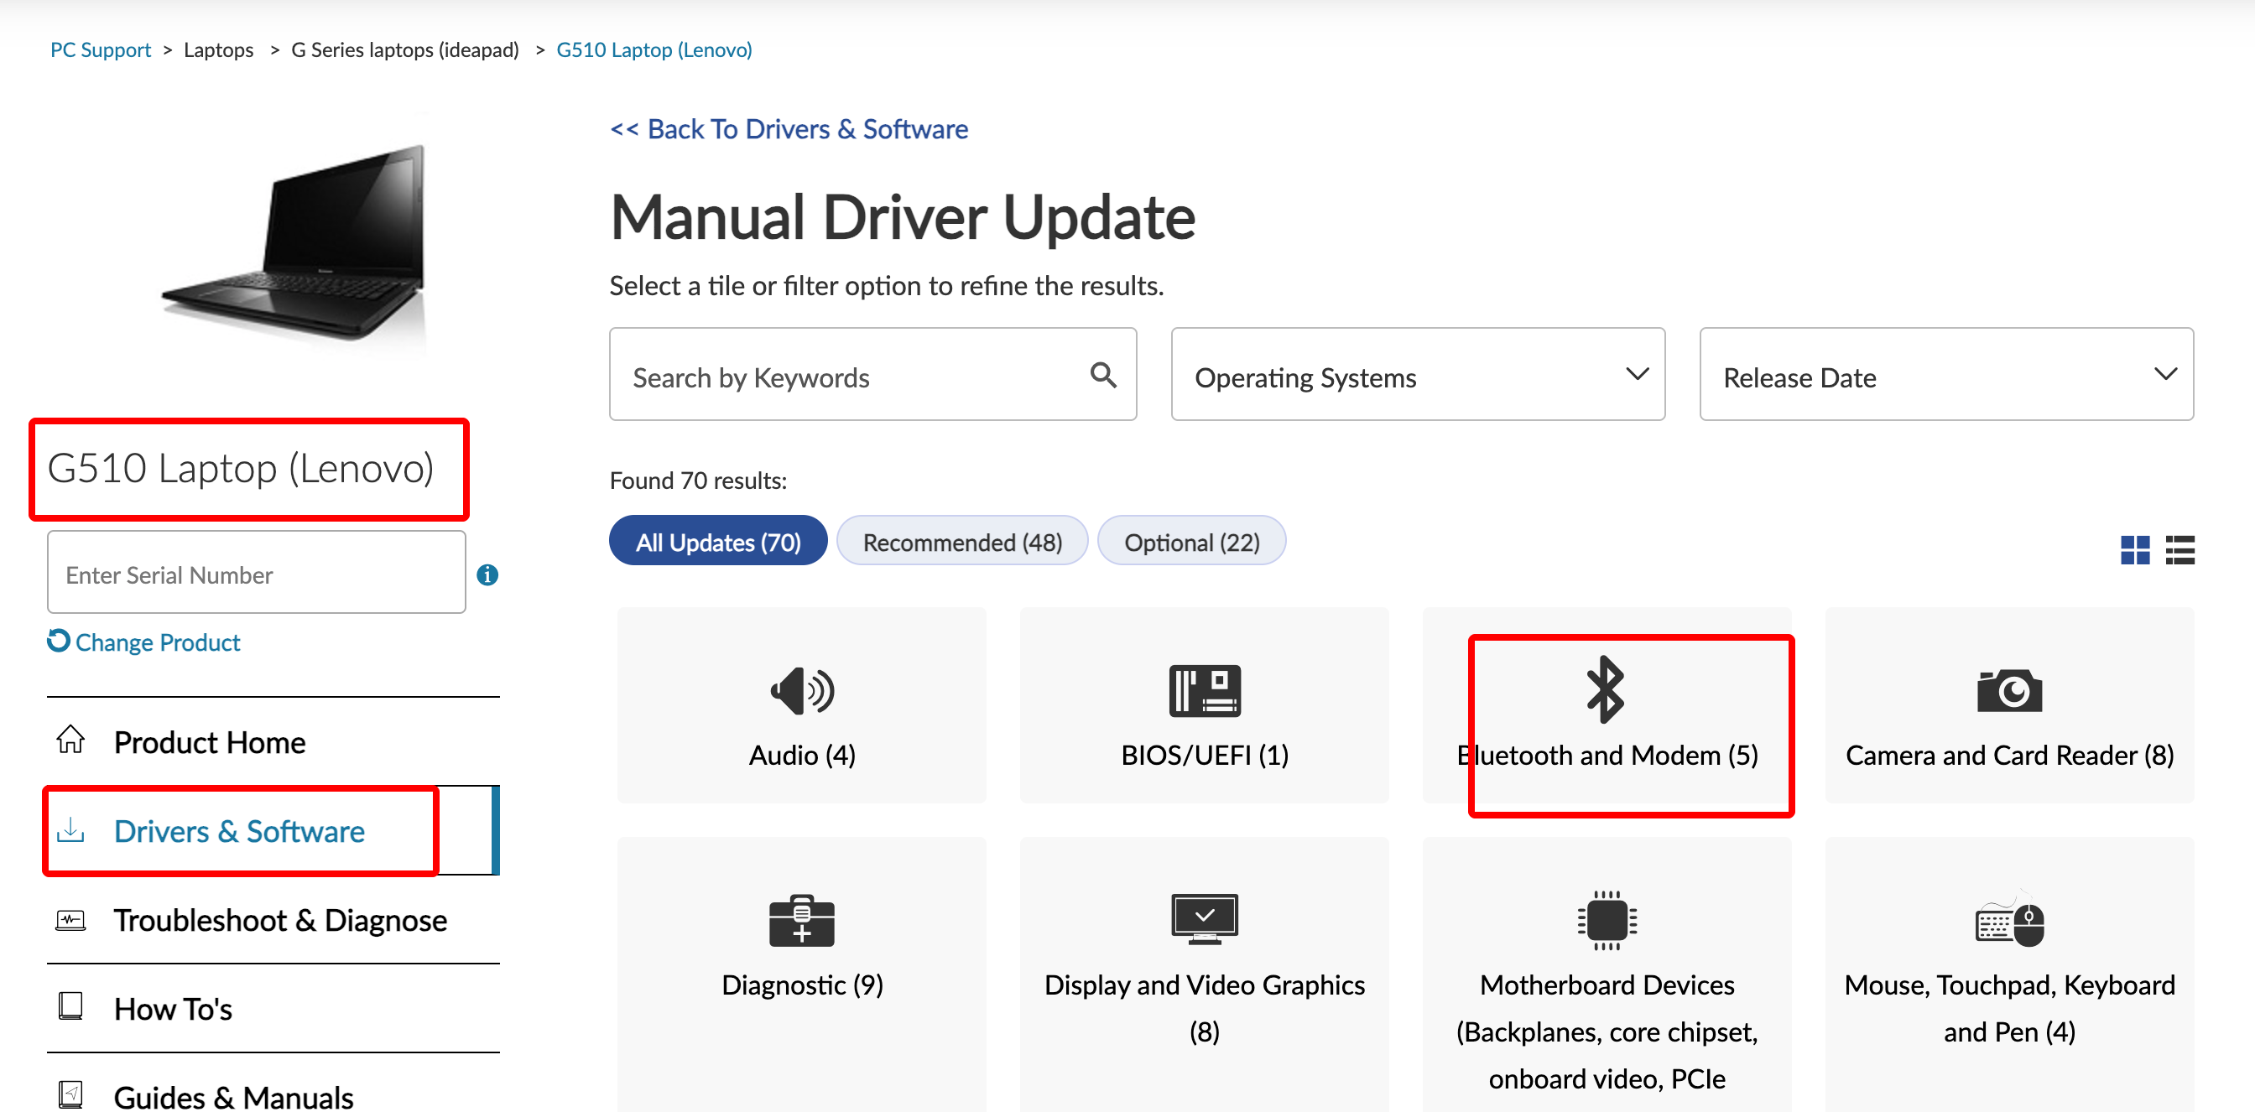Click the search magnifier icon
2255x1112 pixels.
(x=1103, y=376)
